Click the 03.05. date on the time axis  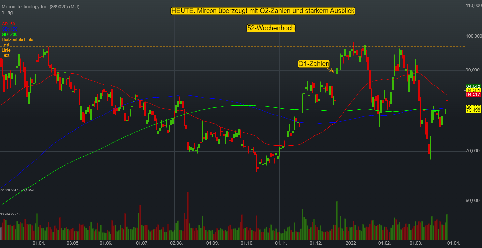73,243
